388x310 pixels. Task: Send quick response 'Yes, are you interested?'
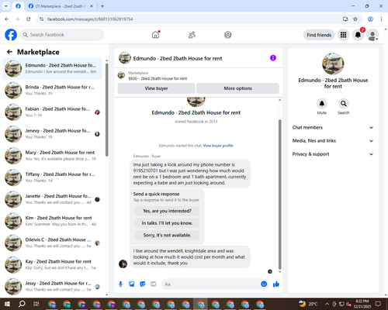[167, 211]
